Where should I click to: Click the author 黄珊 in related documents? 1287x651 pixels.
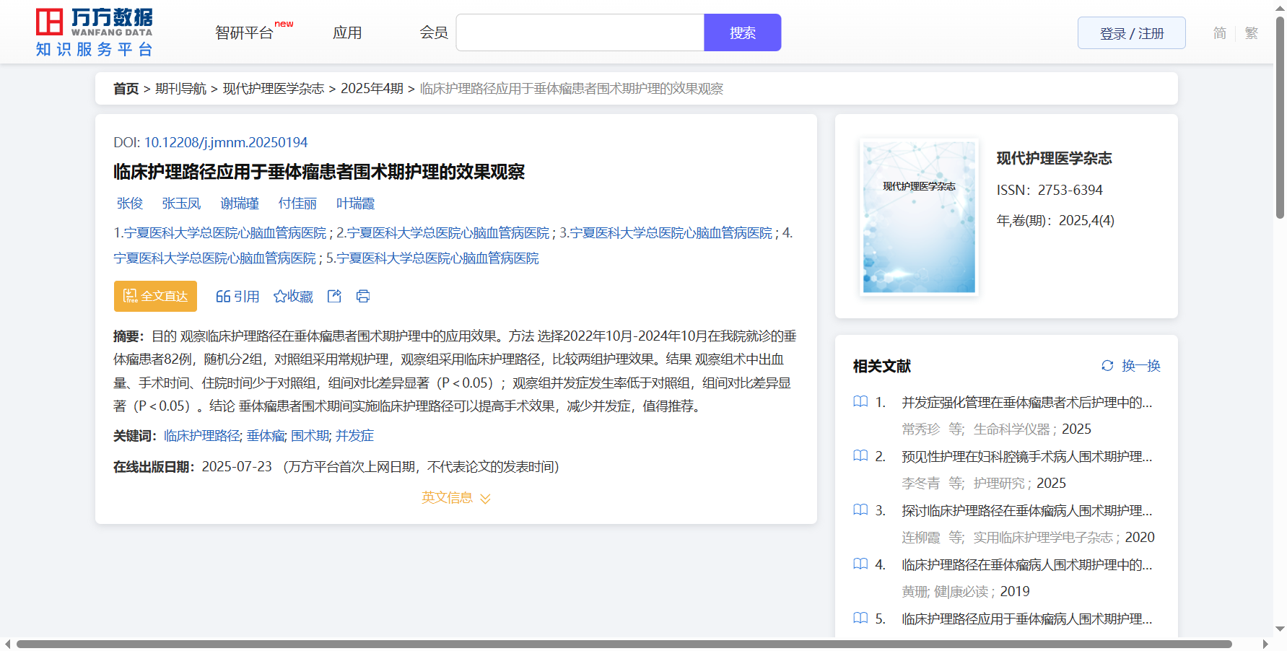click(915, 592)
